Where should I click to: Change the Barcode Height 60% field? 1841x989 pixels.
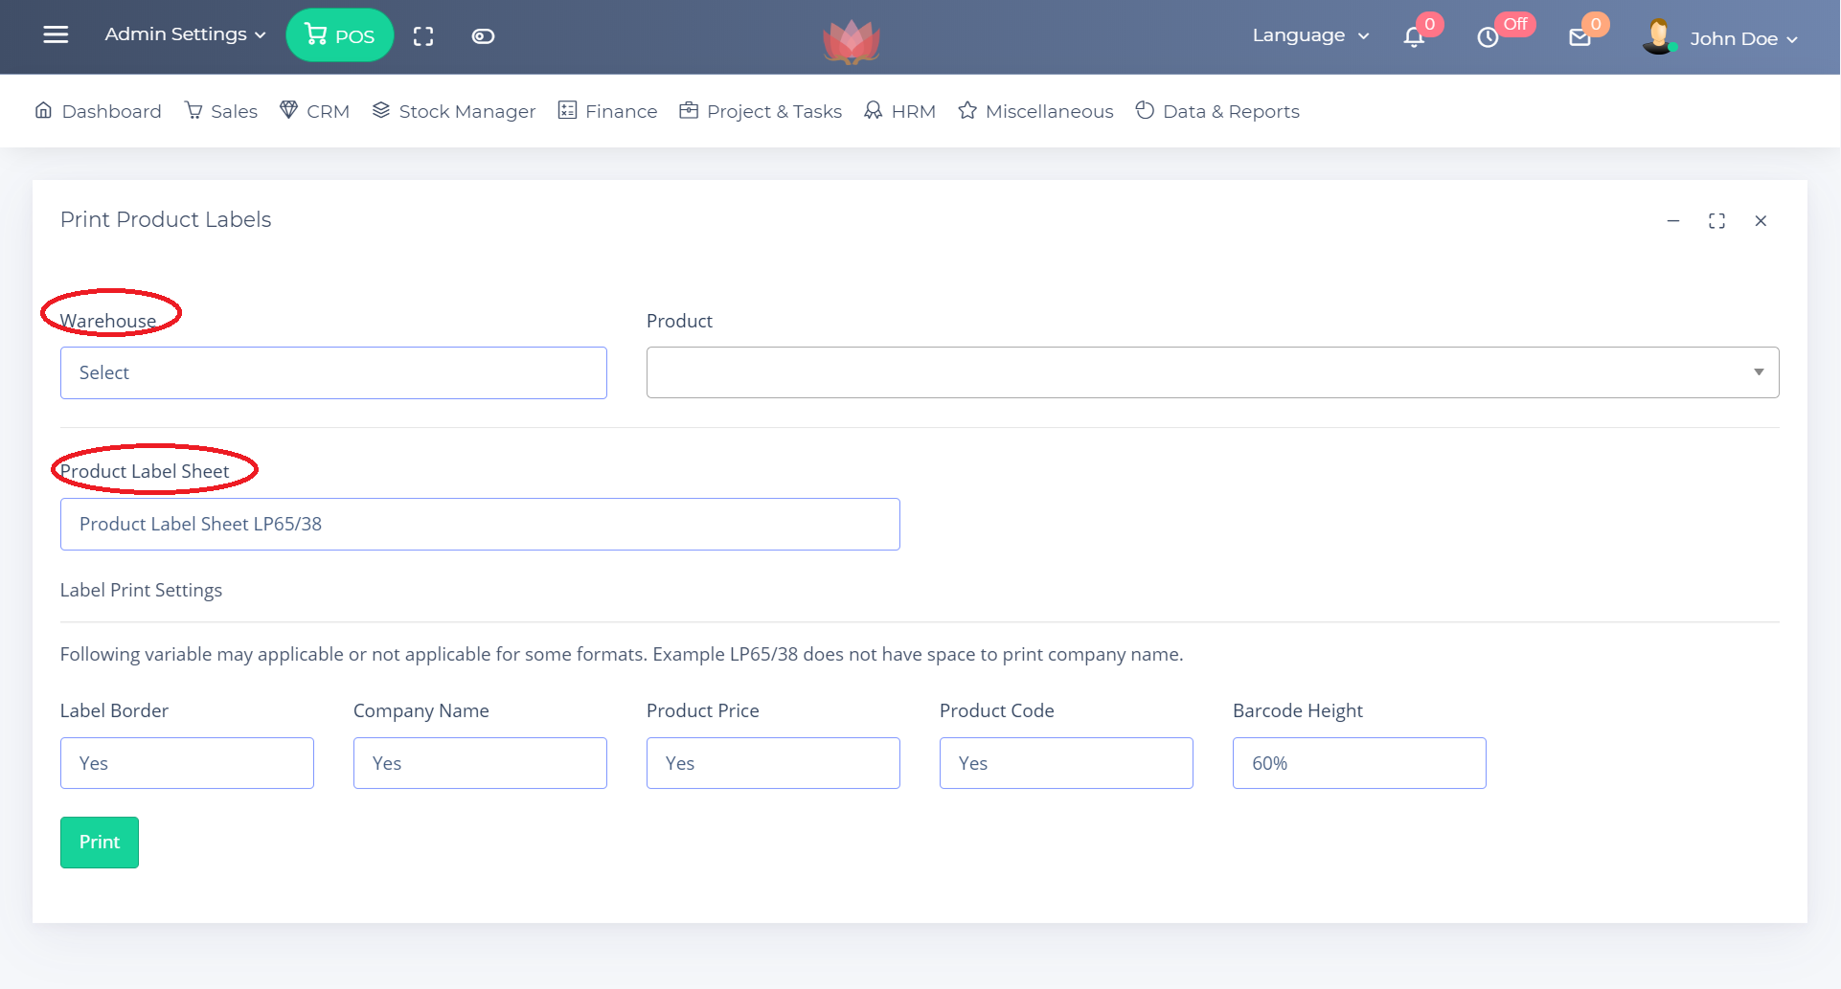click(1358, 763)
